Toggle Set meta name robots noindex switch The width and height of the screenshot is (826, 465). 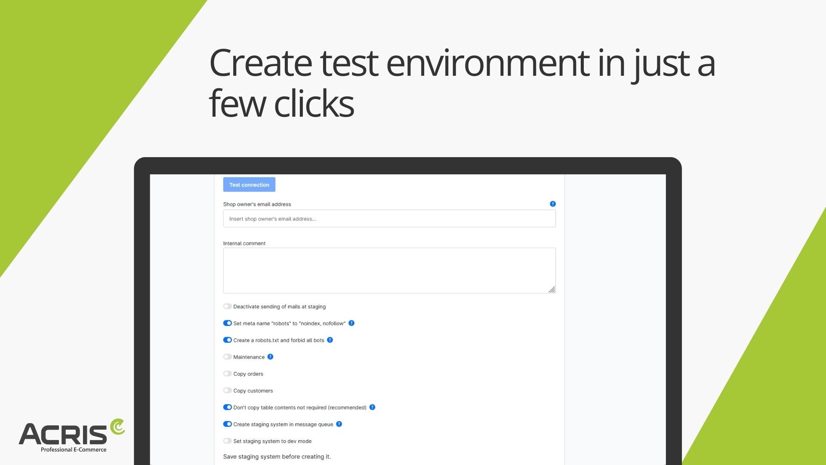(227, 323)
